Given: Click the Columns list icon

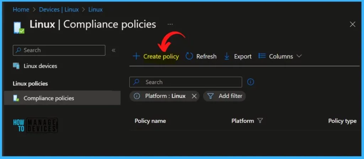Looking at the screenshot, I should click(x=262, y=56).
